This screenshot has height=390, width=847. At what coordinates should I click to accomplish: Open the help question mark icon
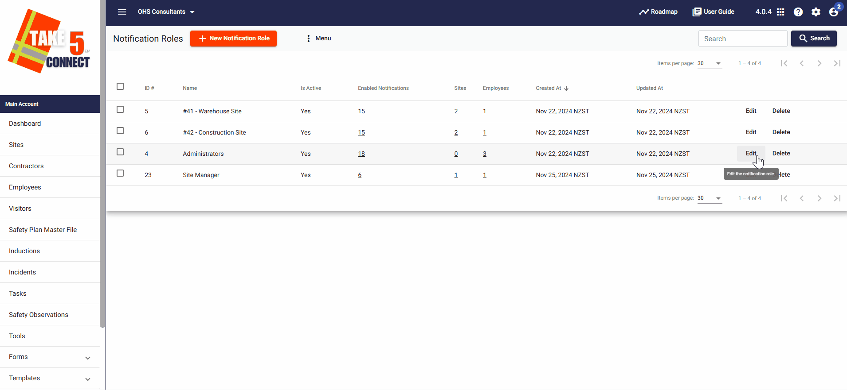tap(798, 12)
